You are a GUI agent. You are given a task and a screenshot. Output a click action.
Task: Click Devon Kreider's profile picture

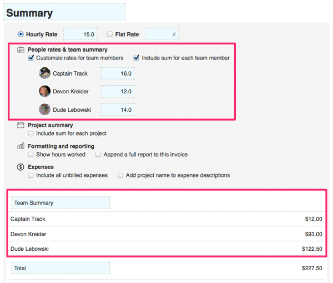coord(45,92)
